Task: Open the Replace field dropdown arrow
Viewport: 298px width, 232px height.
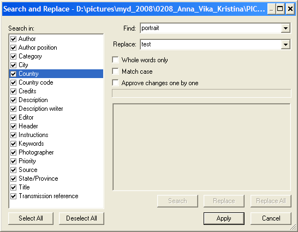Action: click(x=285, y=45)
